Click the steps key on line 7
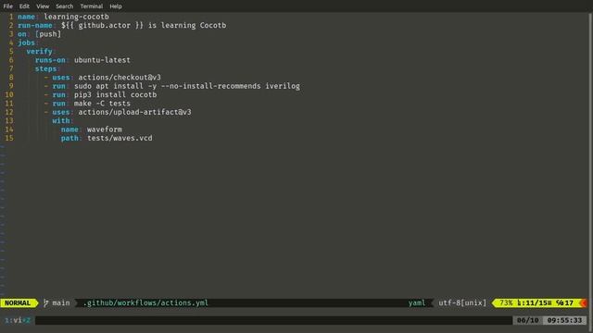Viewport: 593px width, 333px height. 45,68
